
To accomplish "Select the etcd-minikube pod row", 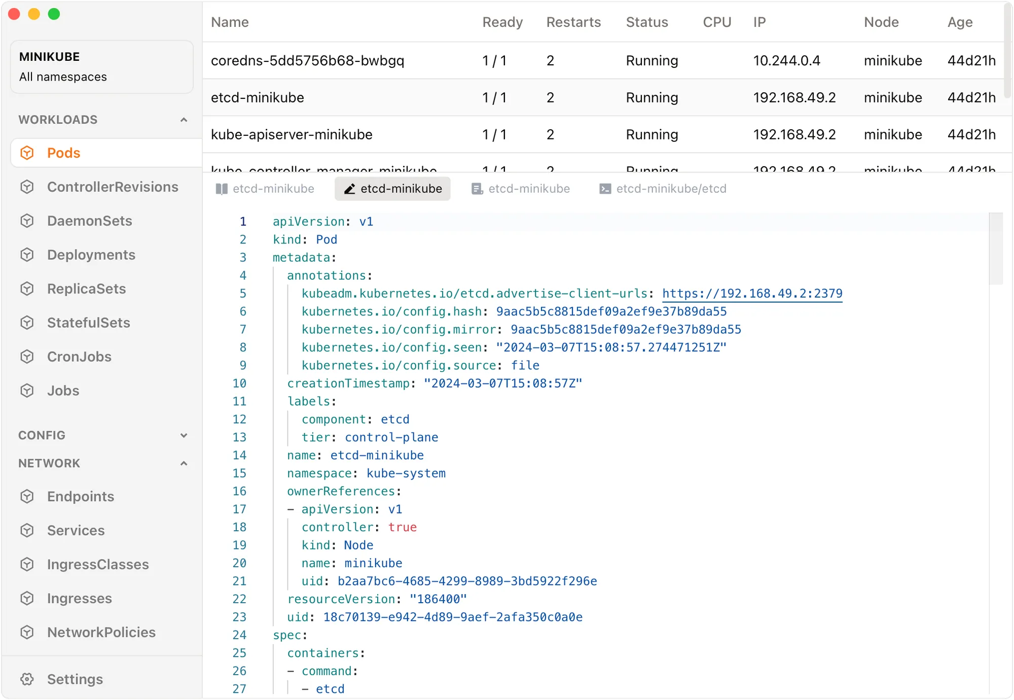I will (x=603, y=97).
